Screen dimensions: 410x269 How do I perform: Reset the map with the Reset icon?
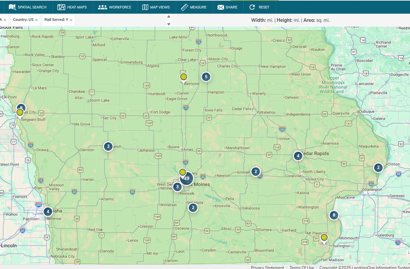(x=252, y=7)
